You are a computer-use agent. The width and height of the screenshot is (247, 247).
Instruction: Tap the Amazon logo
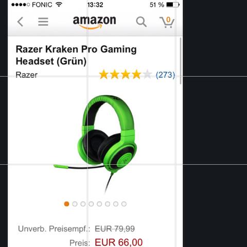95,22
